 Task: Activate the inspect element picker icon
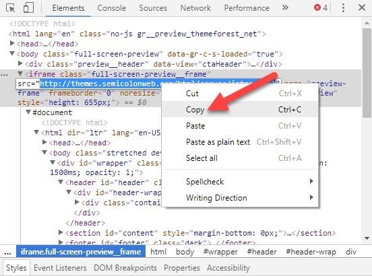tap(10, 8)
